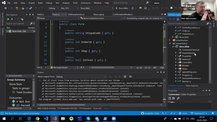Select the Web Publish Activity tab
The height and width of the screenshot is (122, 217).
[x=46, y=108]
